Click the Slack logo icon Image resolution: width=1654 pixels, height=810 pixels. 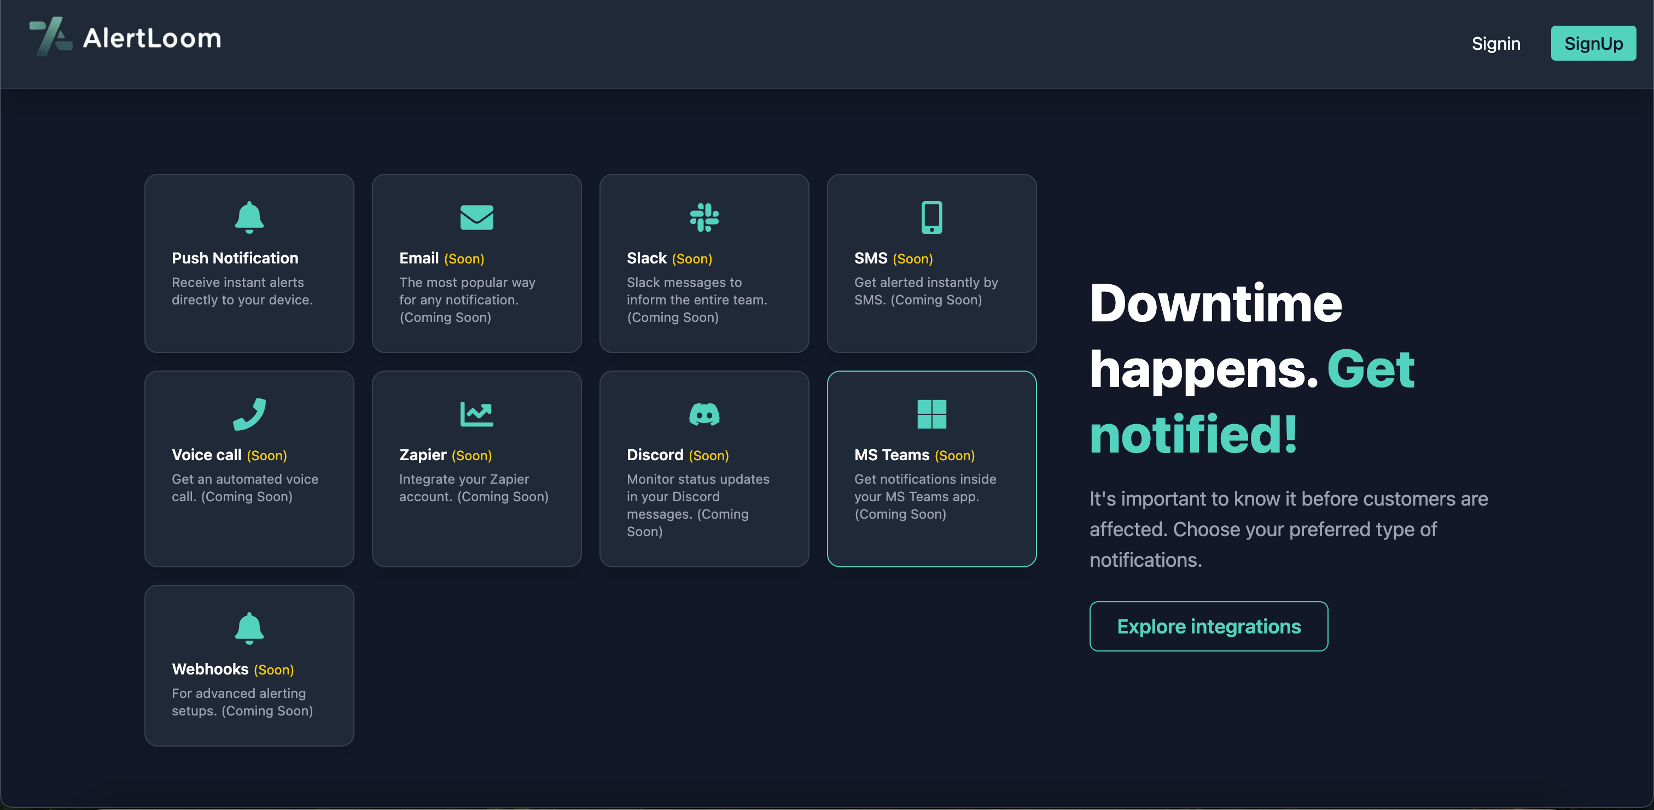coord(704,218)
